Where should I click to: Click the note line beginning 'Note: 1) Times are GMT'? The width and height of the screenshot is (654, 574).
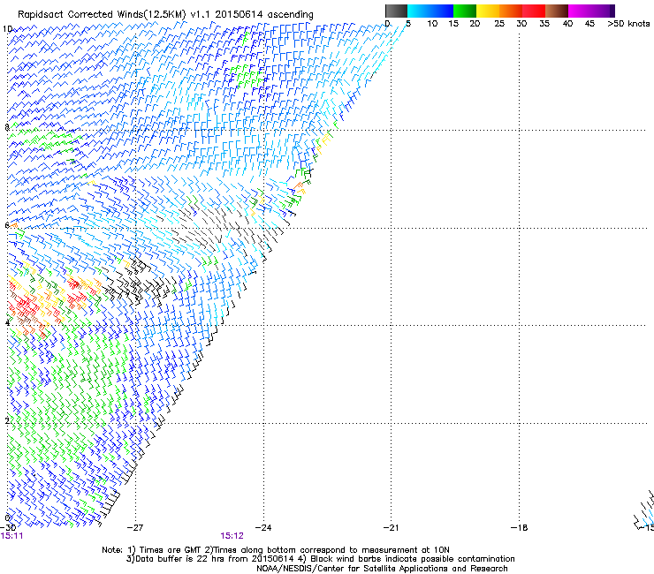point(276,550)
